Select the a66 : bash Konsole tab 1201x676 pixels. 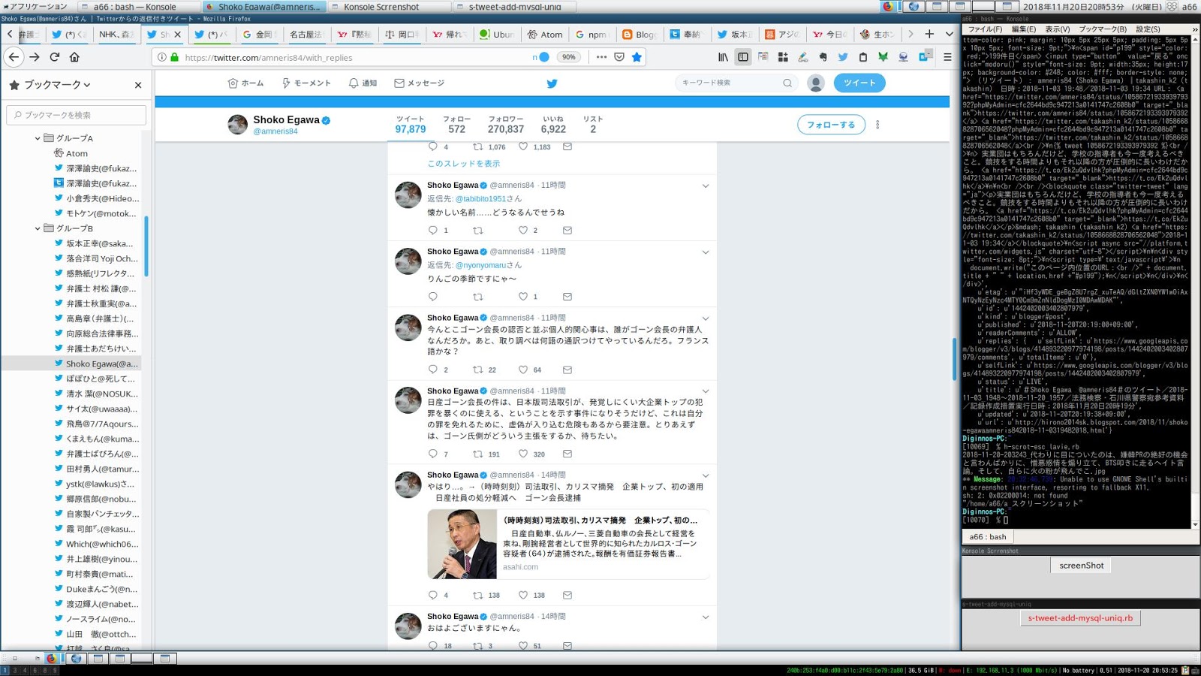coord(988,537)
